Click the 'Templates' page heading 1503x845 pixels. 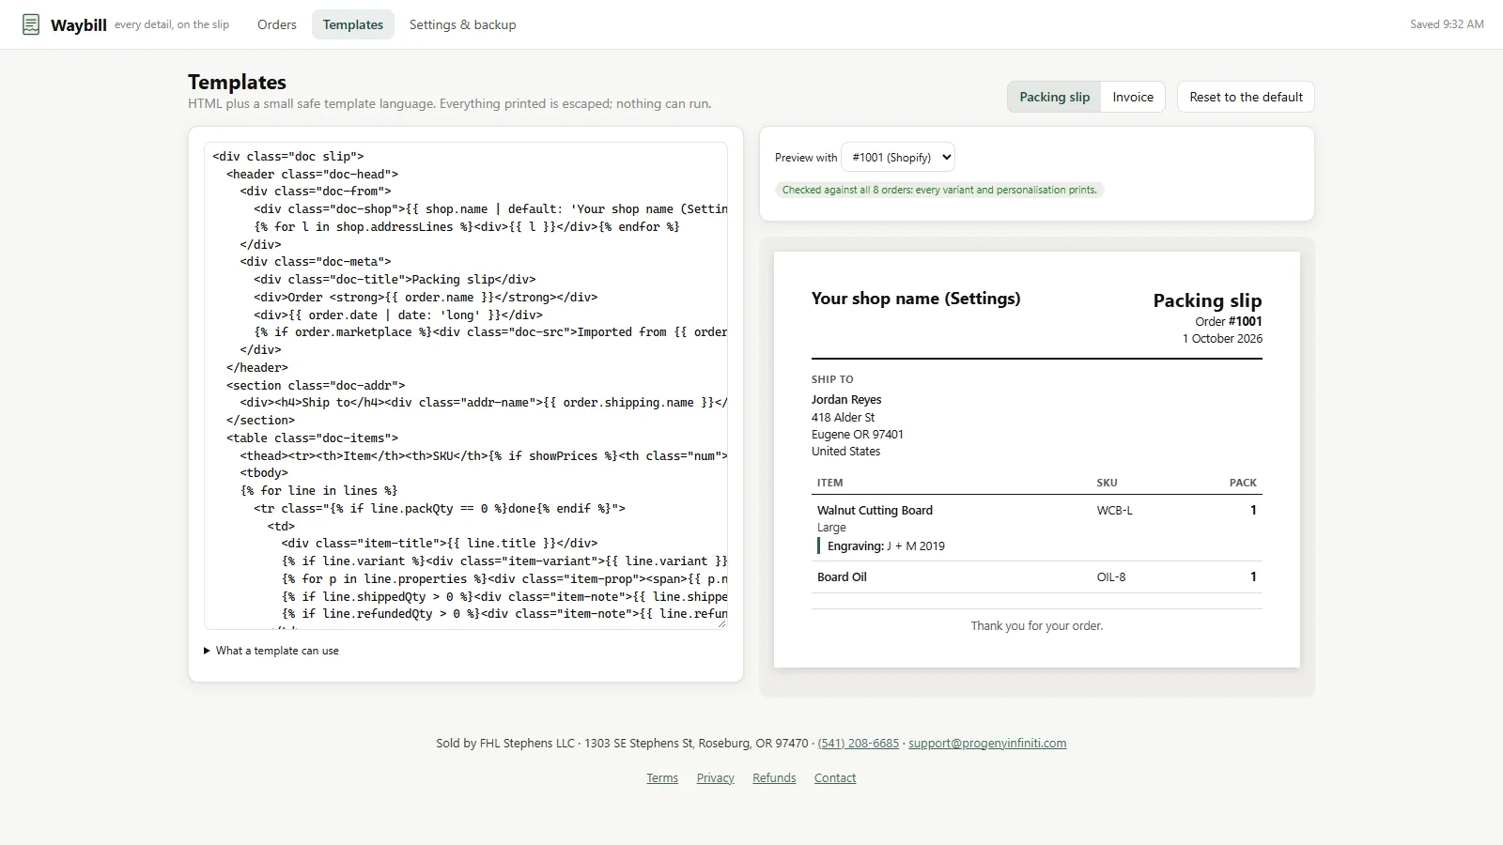[x=237, y=82]
